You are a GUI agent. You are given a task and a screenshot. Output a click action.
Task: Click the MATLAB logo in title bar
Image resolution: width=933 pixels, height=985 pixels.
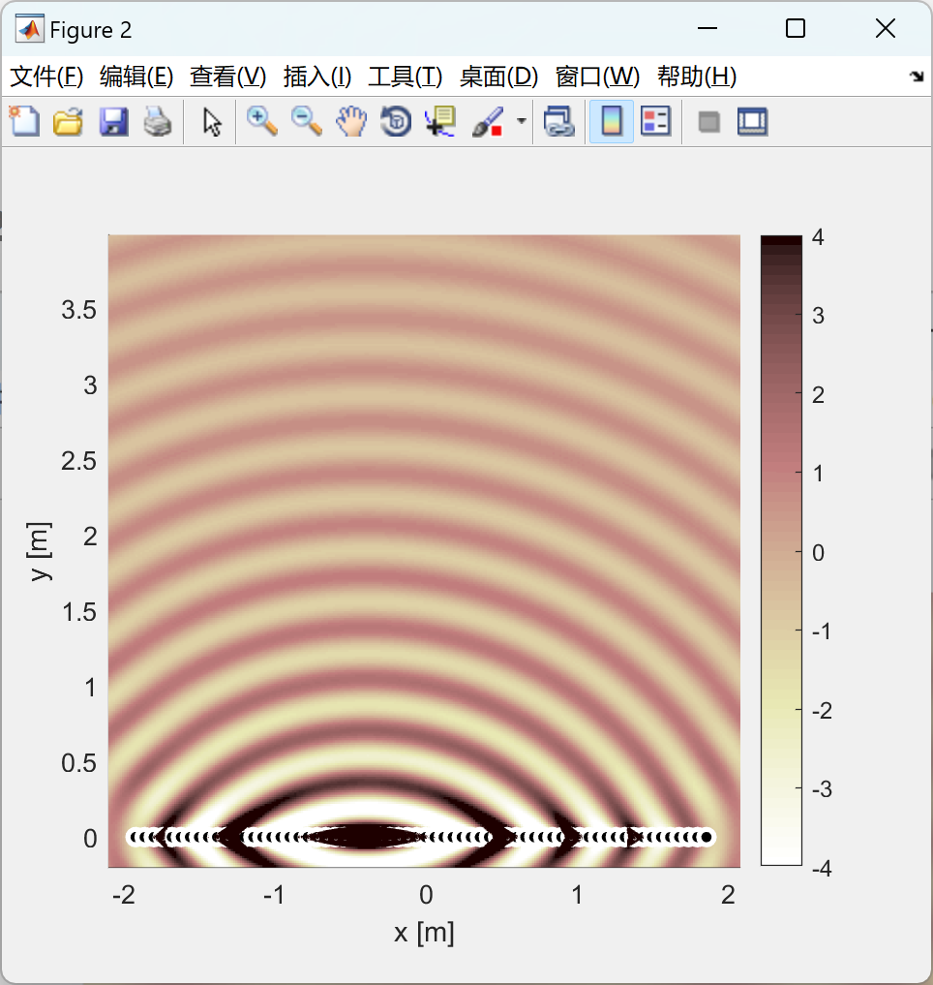click(x=29, y=29)
